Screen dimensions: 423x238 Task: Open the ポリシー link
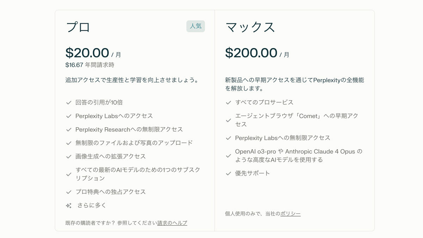click(x=290, y=214)
